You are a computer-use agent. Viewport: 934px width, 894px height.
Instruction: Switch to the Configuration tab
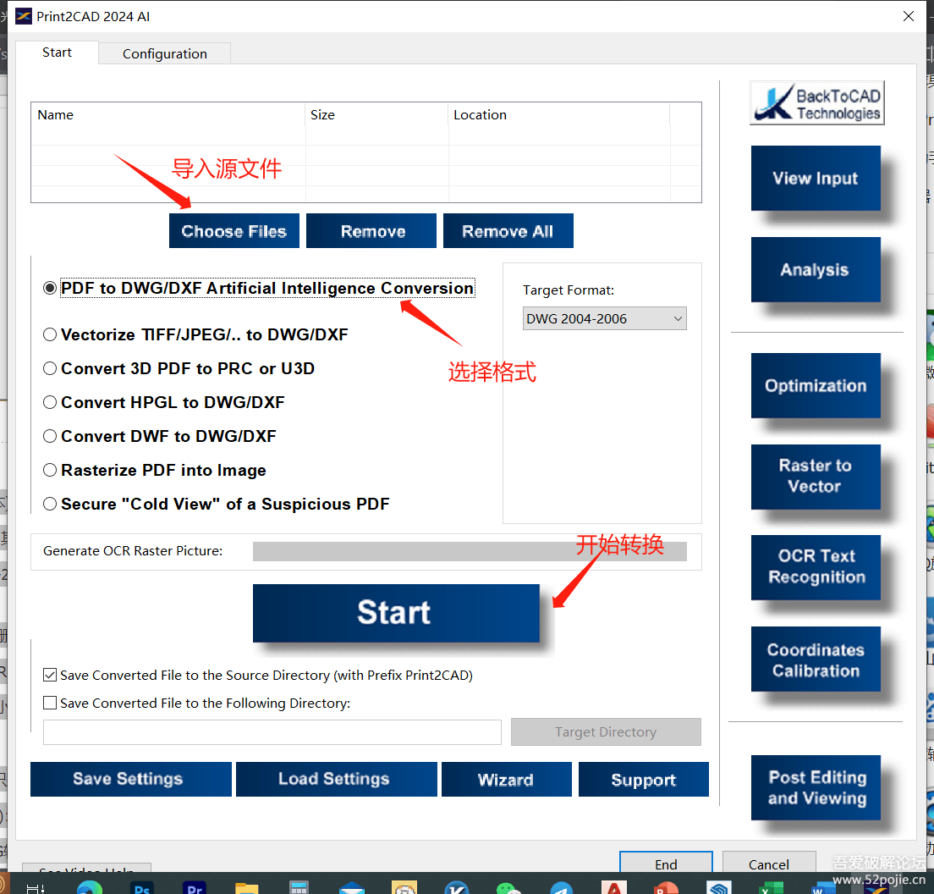[164, 53]
